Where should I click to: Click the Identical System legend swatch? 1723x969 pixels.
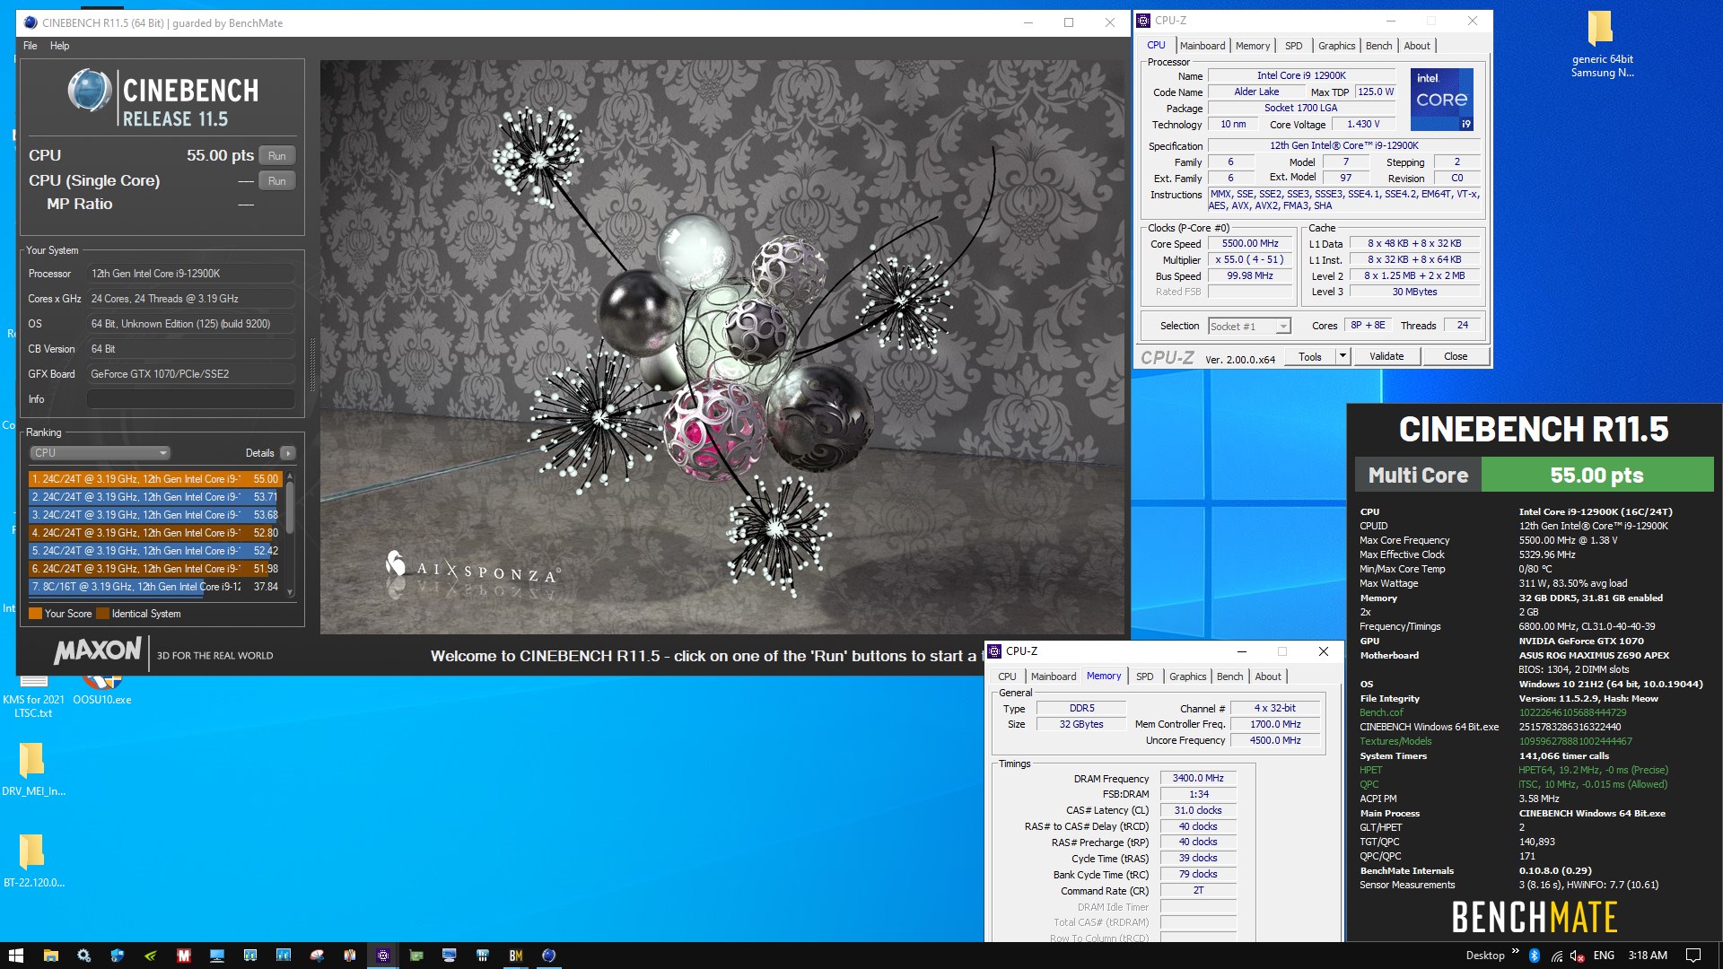pos(102,614)
